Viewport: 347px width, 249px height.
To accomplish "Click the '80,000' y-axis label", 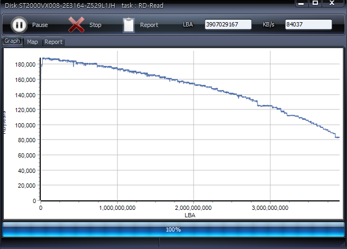I will [x=27, y=140].
